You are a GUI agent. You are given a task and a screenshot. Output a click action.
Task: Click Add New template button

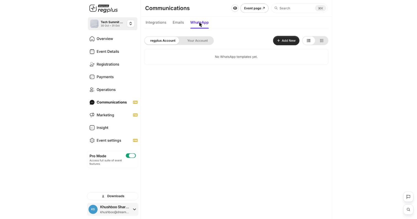point(286,41)
